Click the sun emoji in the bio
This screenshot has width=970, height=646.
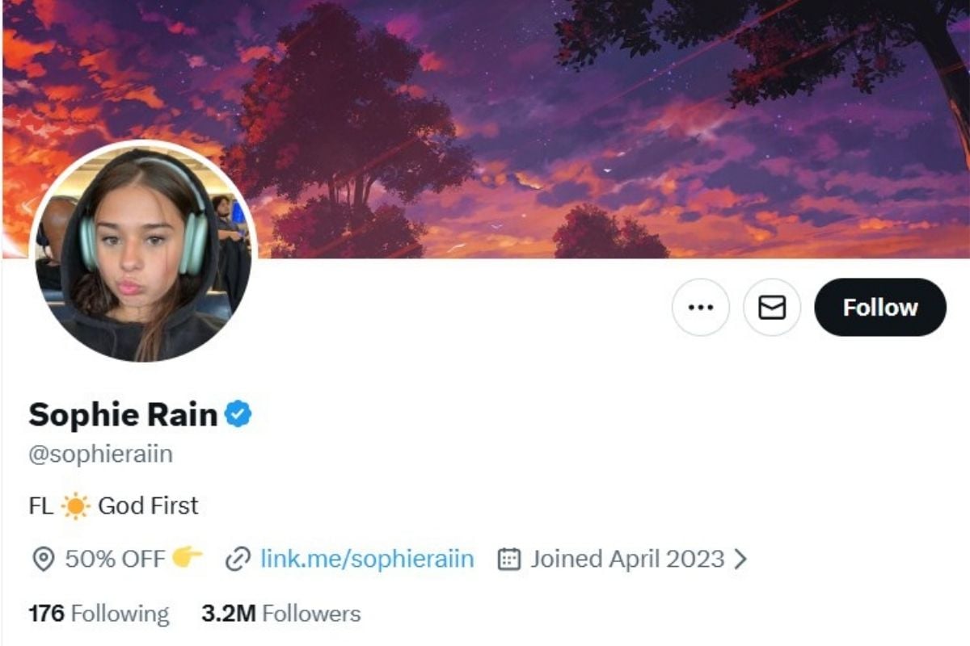[x=75, y=506]
